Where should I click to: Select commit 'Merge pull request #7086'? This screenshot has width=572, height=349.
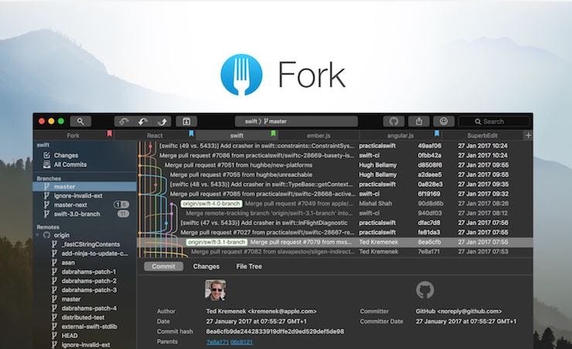pos(335,156)
